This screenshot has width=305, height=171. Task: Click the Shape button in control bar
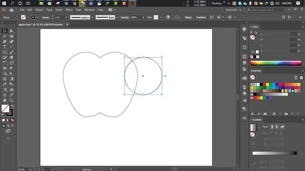pyautogui.click(x=188, y=17)
